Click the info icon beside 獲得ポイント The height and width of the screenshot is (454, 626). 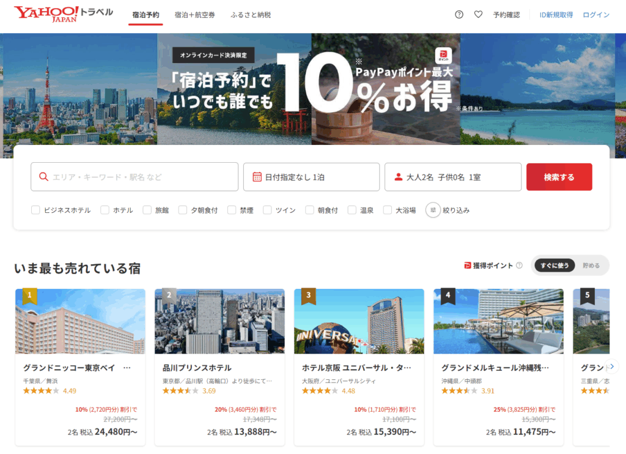tap(519, 266)
